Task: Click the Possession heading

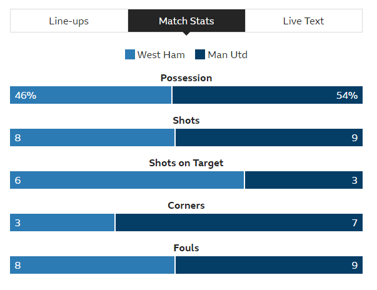Action: coord(186,78)
